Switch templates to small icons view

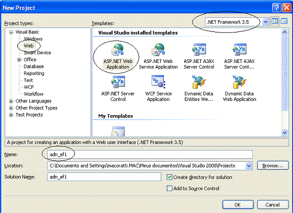click(284, 21)
